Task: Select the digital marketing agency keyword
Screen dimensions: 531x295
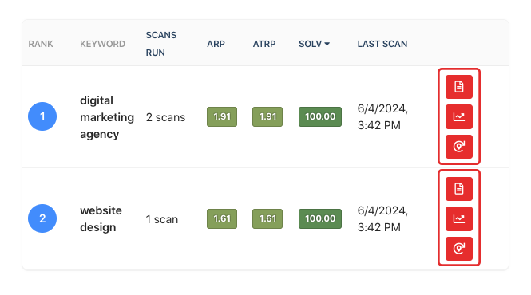Action: click(107, 117)
